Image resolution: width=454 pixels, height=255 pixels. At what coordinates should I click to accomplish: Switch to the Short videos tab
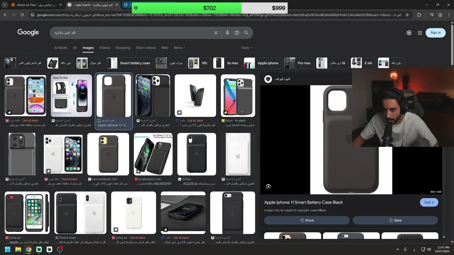click(146, 48)
